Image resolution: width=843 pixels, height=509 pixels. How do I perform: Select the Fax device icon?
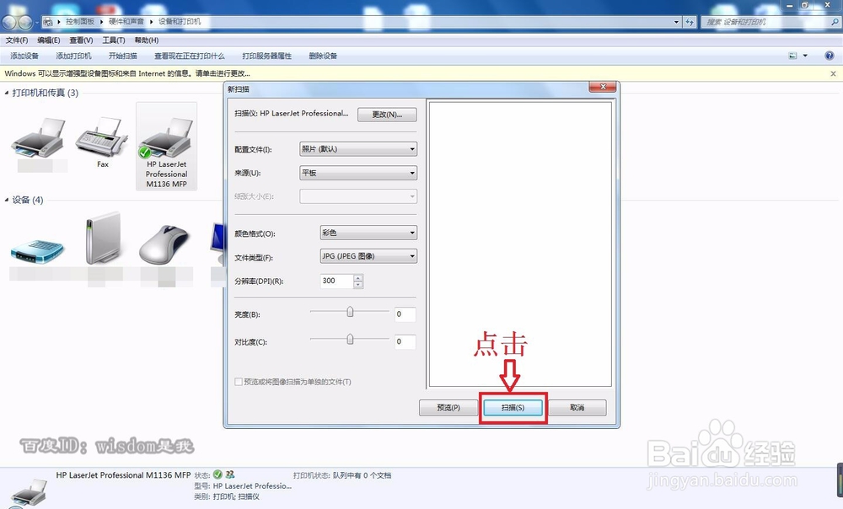pyautogui.click(x=102, y=139)
